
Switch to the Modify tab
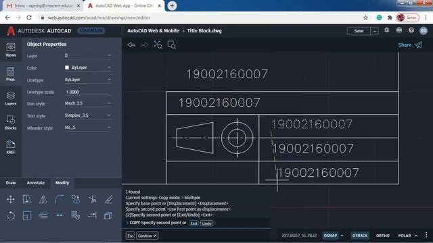[x=62, y=183]
